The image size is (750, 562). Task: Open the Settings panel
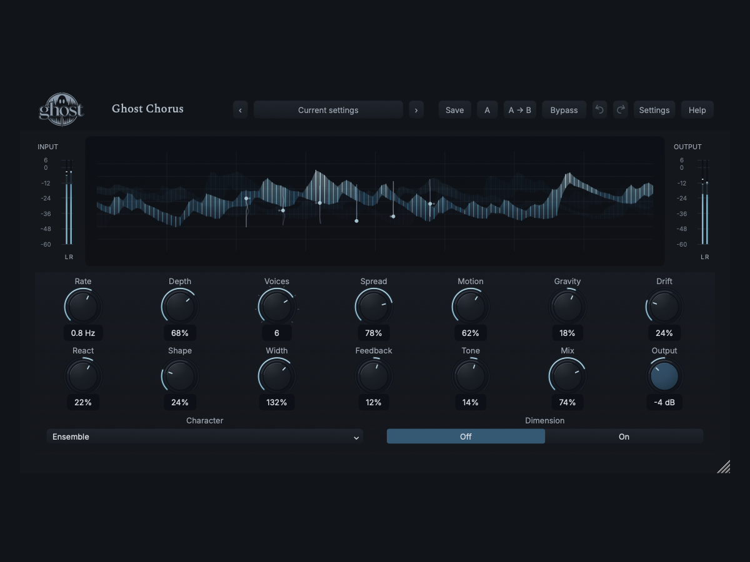coord(654,110)
